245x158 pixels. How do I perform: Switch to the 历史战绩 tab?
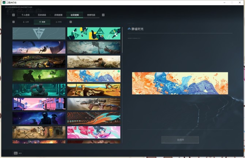[x=42, y=15]
